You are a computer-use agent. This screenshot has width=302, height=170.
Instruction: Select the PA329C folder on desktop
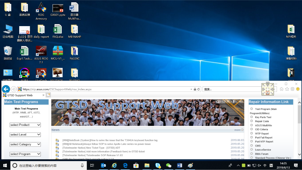(x=74, y=53)
